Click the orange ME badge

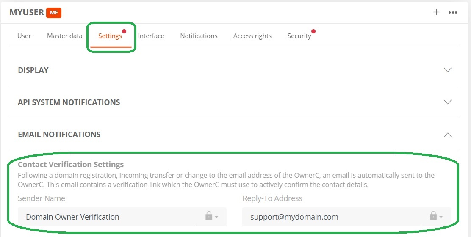pyautogui.click(x=54, y=13)
